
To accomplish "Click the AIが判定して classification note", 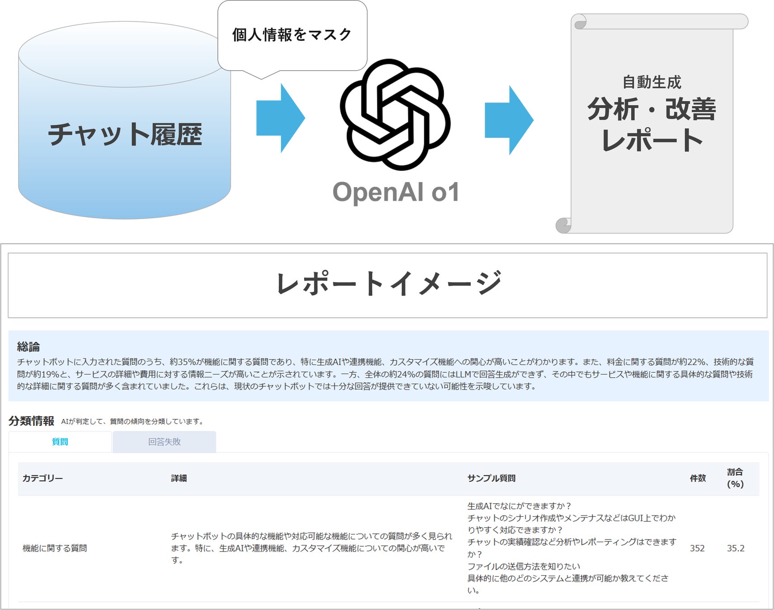I will click(133, 421).
